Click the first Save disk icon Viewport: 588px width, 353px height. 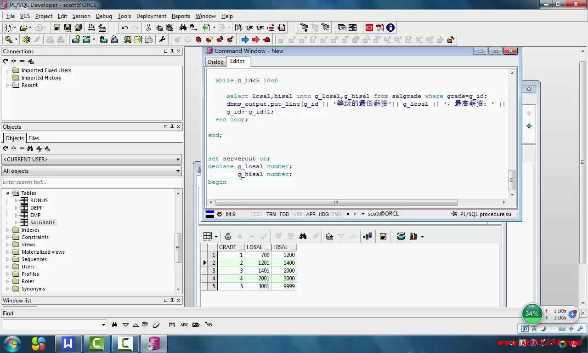tap(57, 28)
